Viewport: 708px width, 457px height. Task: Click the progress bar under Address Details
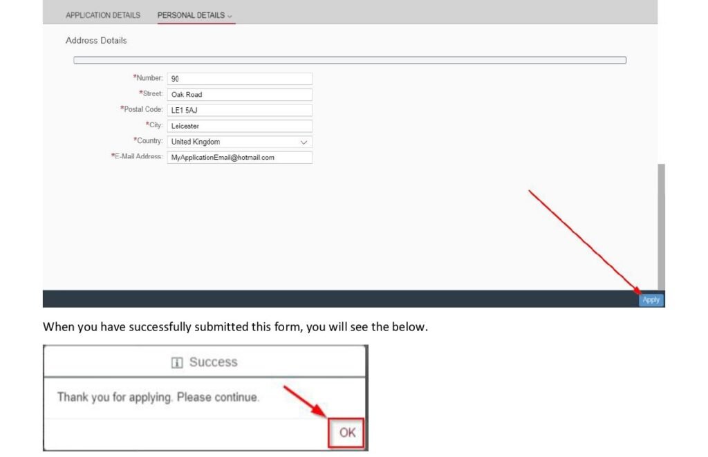pyautogui.click(x=350, y=60)
